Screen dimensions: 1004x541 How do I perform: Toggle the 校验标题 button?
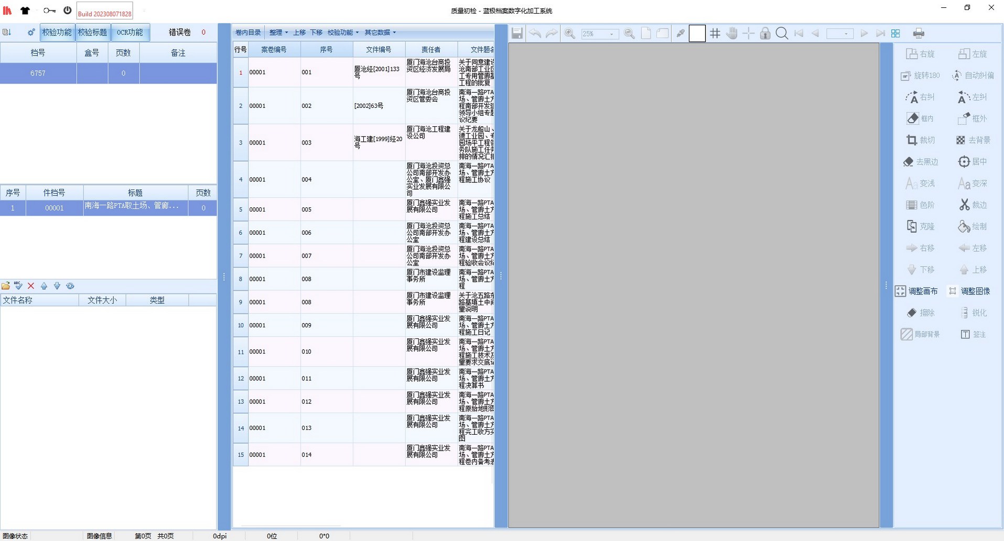pyautogui.click(x=93, y=32)
